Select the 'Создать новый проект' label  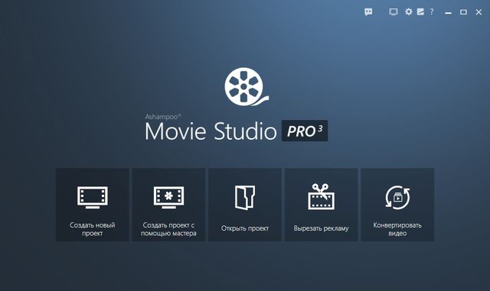point(93,229)
